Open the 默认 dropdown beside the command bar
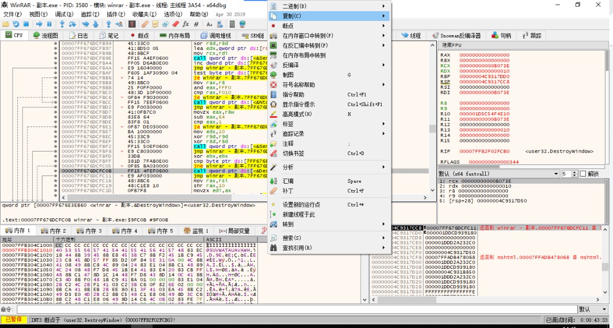Viewport: 613px width, 328px height. coord(594,309)
